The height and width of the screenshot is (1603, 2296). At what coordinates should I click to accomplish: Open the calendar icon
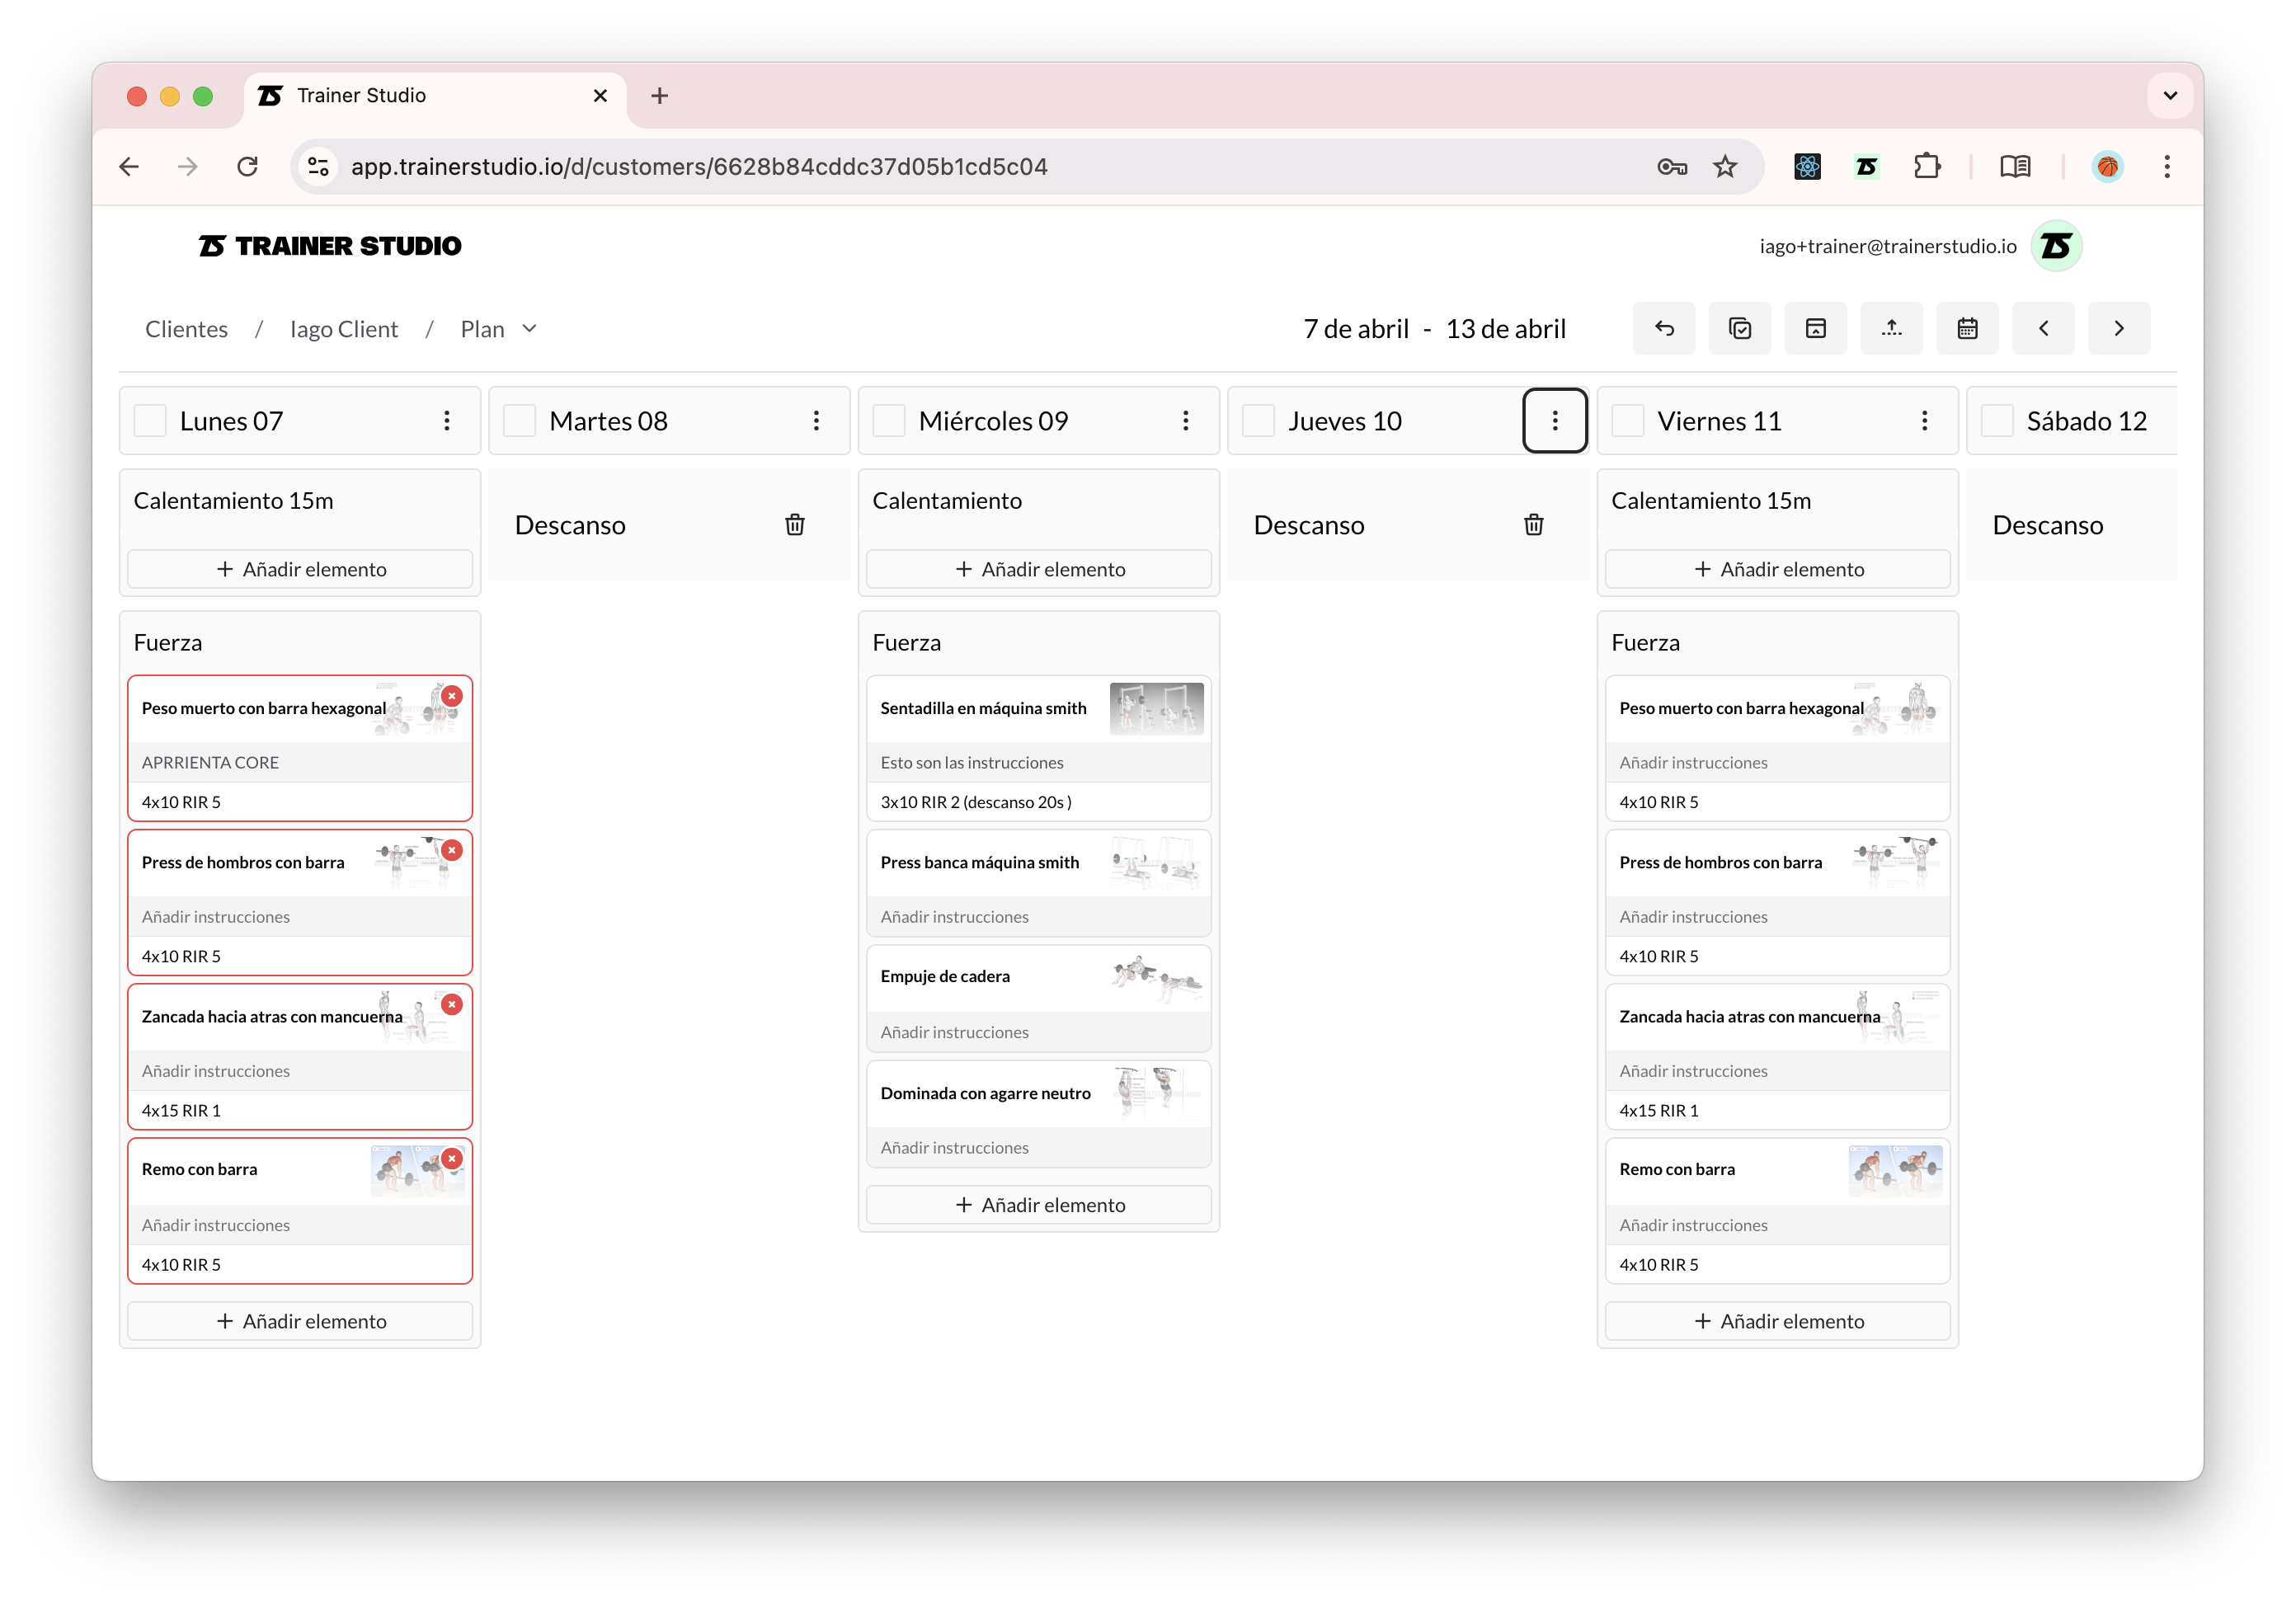[1967, 328]
